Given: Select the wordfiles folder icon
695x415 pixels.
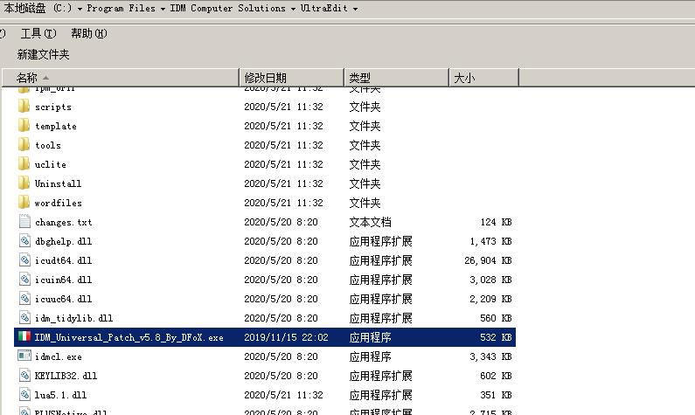Looking at the screenshot, I should (x=24, y=203).
